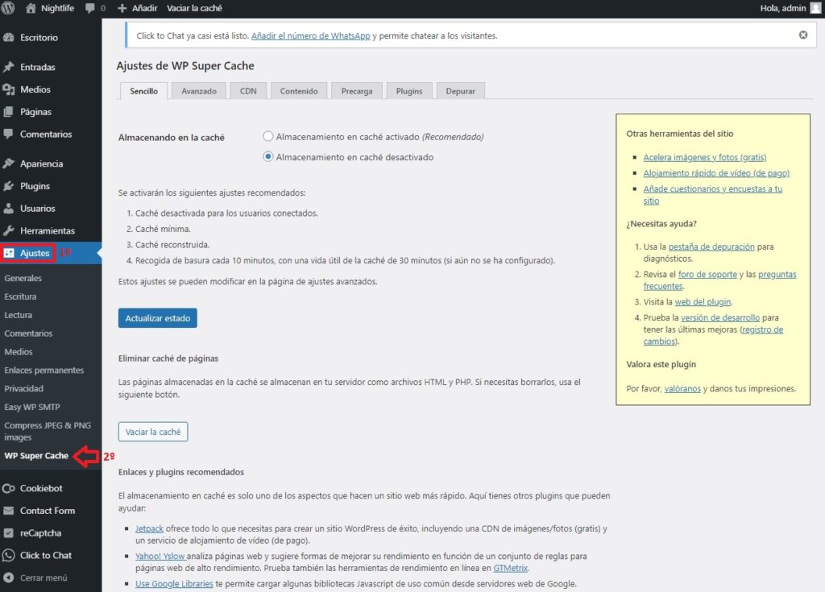
Task: Open Añadir el número de WhatsApp link
Action: coord(310,35)
